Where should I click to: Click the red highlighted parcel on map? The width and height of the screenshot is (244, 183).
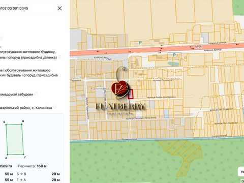click(x=131, y=94)
